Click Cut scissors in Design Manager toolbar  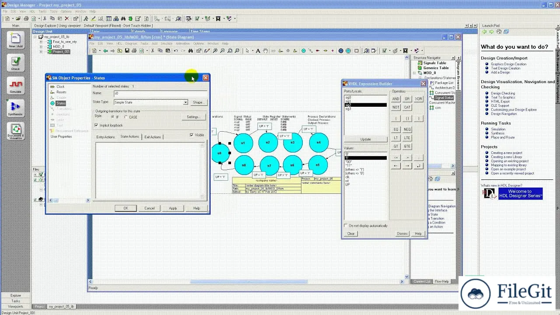[x=44, y=19]
